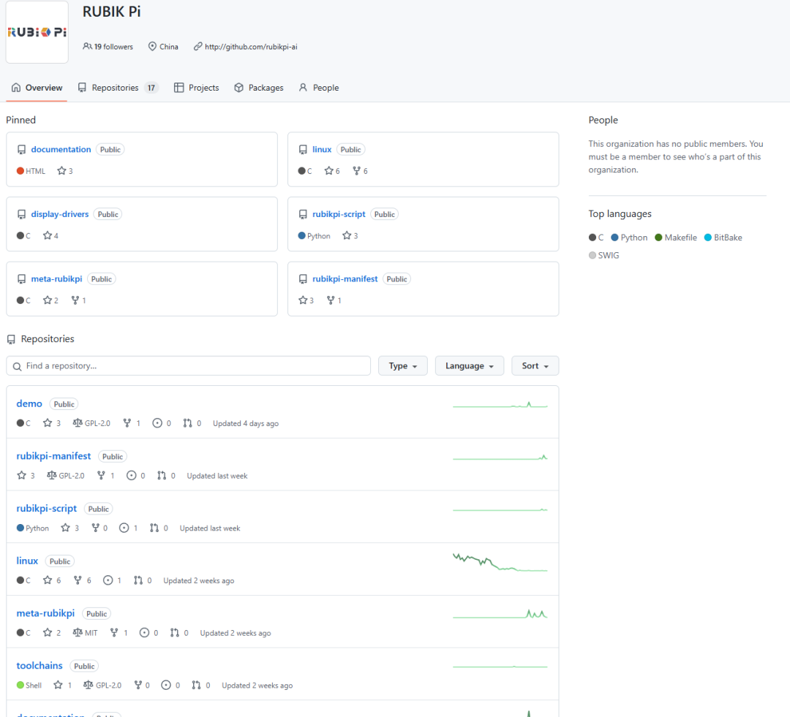Click the star icon on pinned rubikpi-script
Image resolution: width=790 pixels, height=717 pixels.
click(347, 235)
